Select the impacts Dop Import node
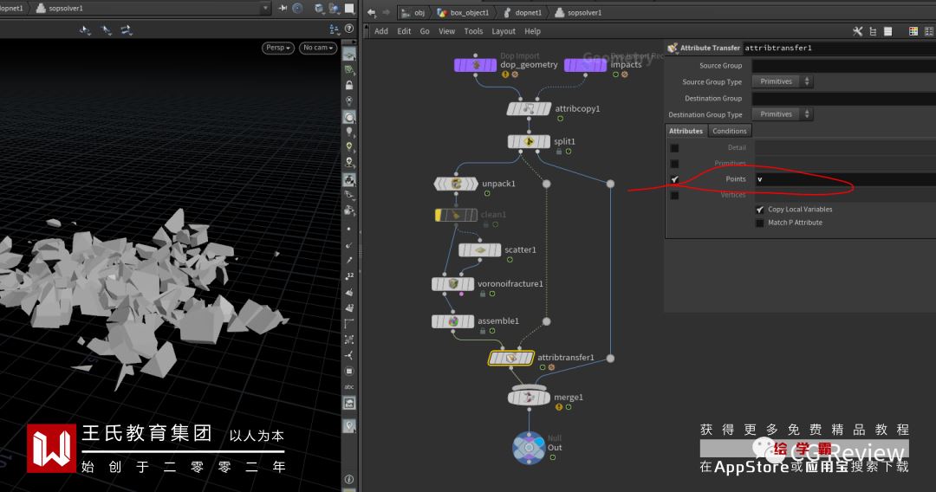The image size is (936, 492). pos(586,64)
